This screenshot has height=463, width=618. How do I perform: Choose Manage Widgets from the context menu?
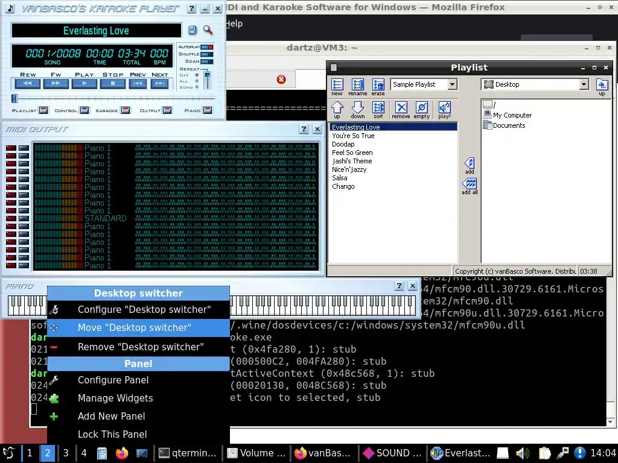pyautogui.click(x=138, y=398)
